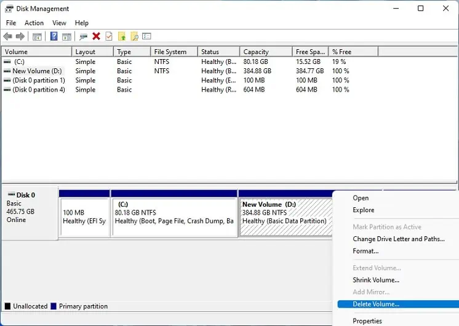Click the Primary partition blue legend swatch
Viewport: 459px width, 326px height.
coord(54,306)
